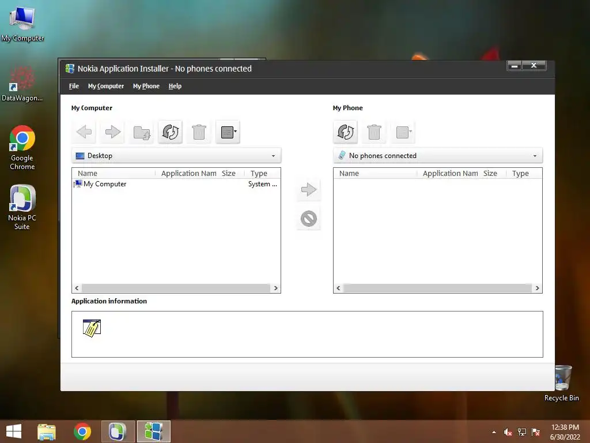Select My Computer desktop icon
This screenshot has width=590, height=443.
(22, 24)
